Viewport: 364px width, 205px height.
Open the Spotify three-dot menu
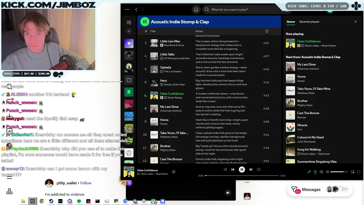127,9
